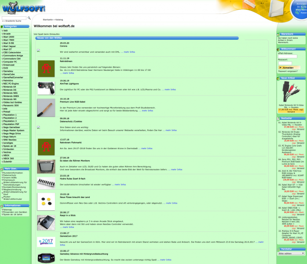Open the Wegbeschreibung link
This screenshot has width=307, height=264.
[x=12, y=190]
